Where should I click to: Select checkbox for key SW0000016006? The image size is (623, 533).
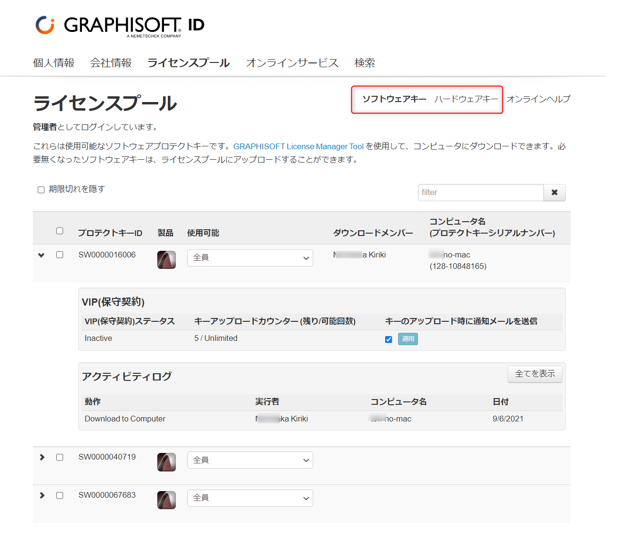(60, 255)
